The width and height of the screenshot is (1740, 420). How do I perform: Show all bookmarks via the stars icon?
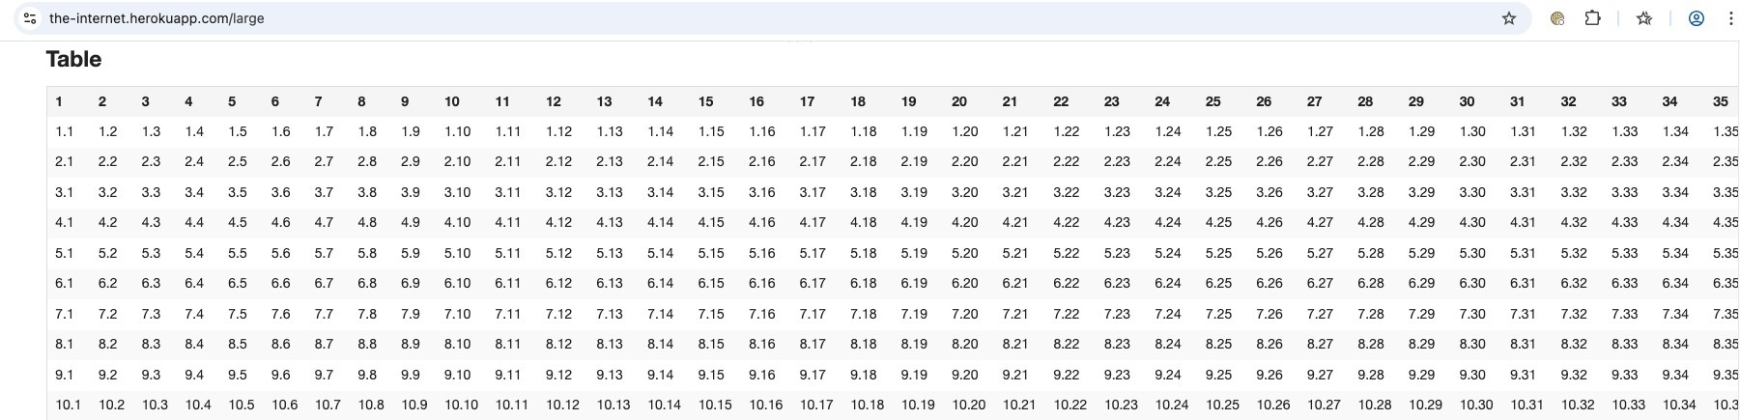click(x=1644, y=18)
